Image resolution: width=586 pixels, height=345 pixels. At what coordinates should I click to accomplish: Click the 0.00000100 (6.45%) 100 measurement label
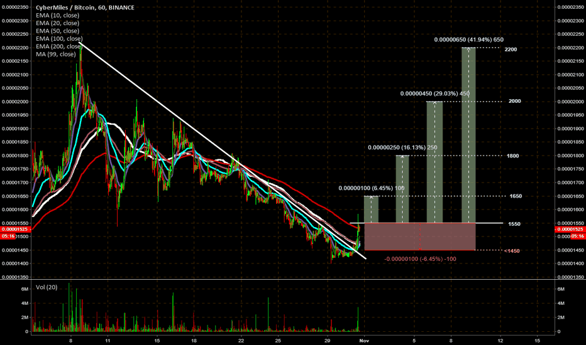(x=372, y=188)
